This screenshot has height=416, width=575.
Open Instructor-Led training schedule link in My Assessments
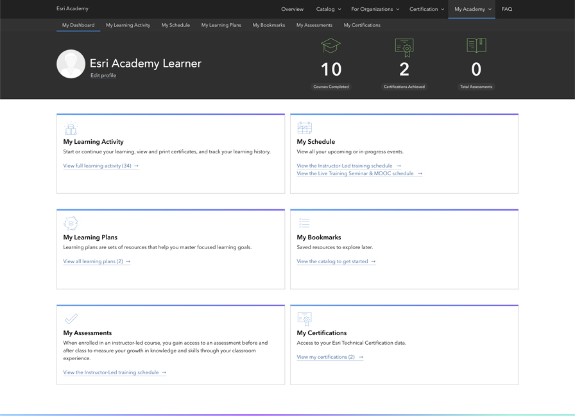click(x=115, y=372)
